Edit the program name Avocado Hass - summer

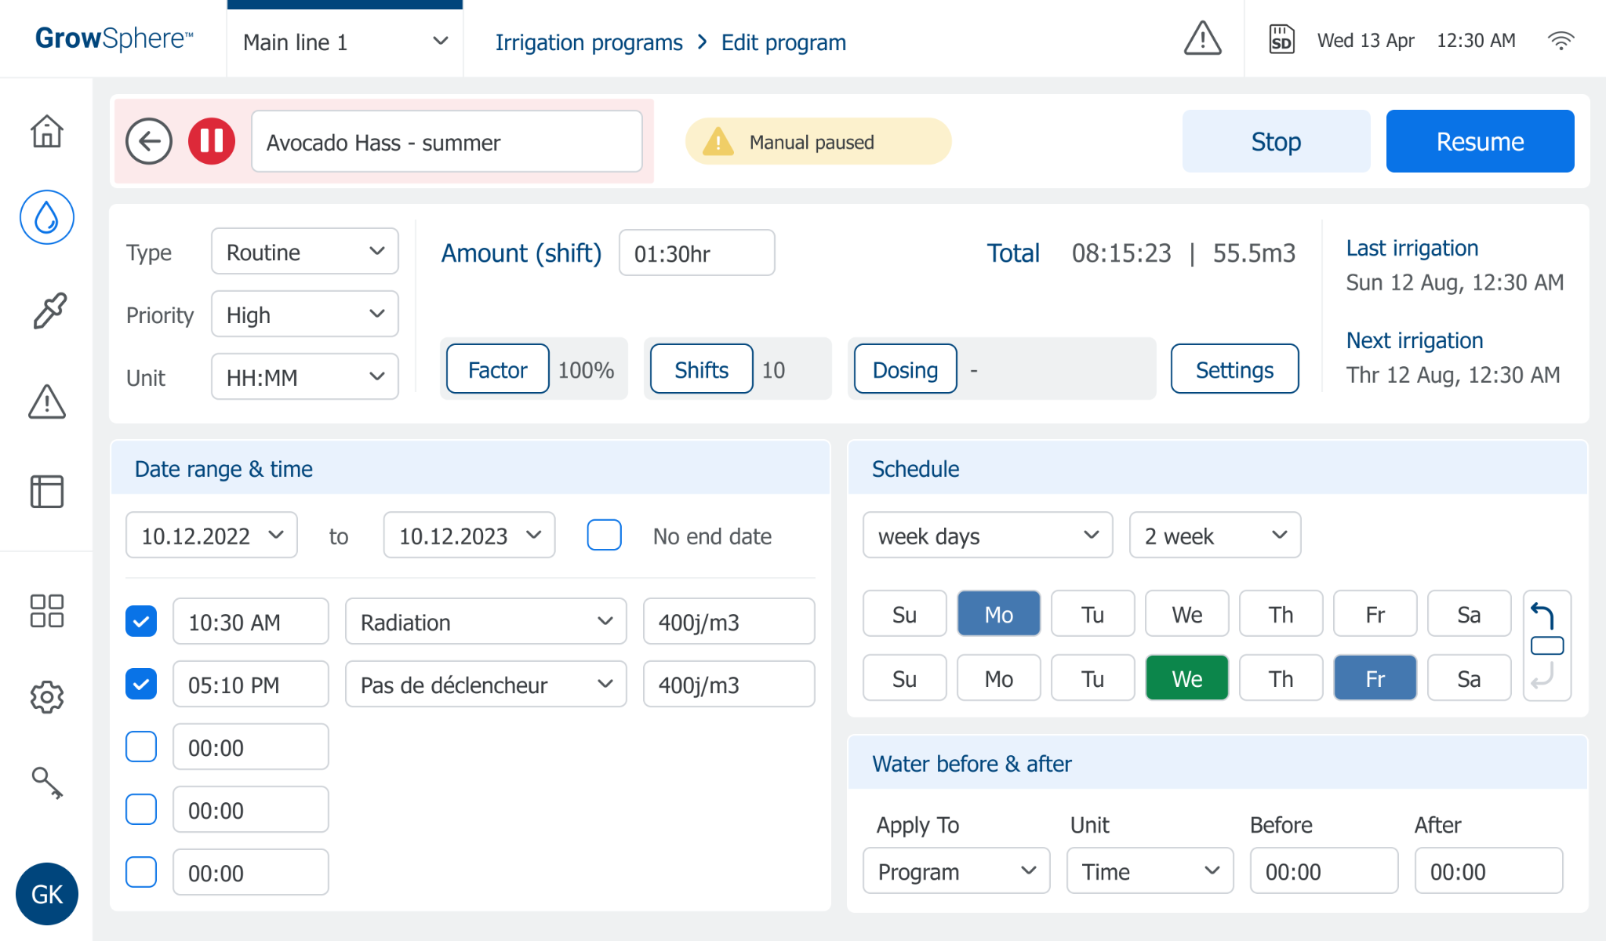447,141
